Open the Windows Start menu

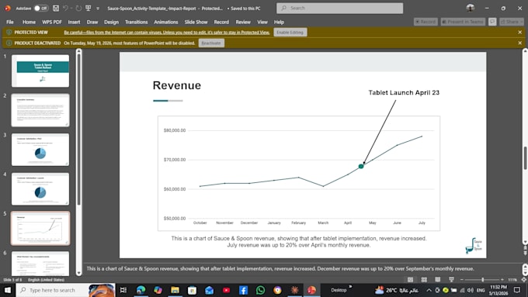click(8, 290)
